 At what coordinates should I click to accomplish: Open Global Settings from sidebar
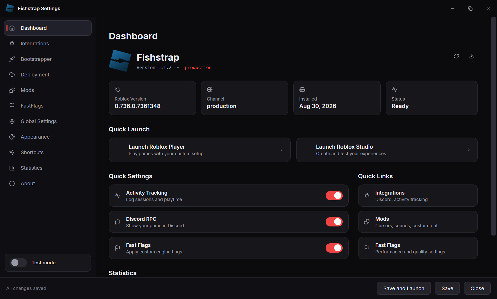pos(48,121)
